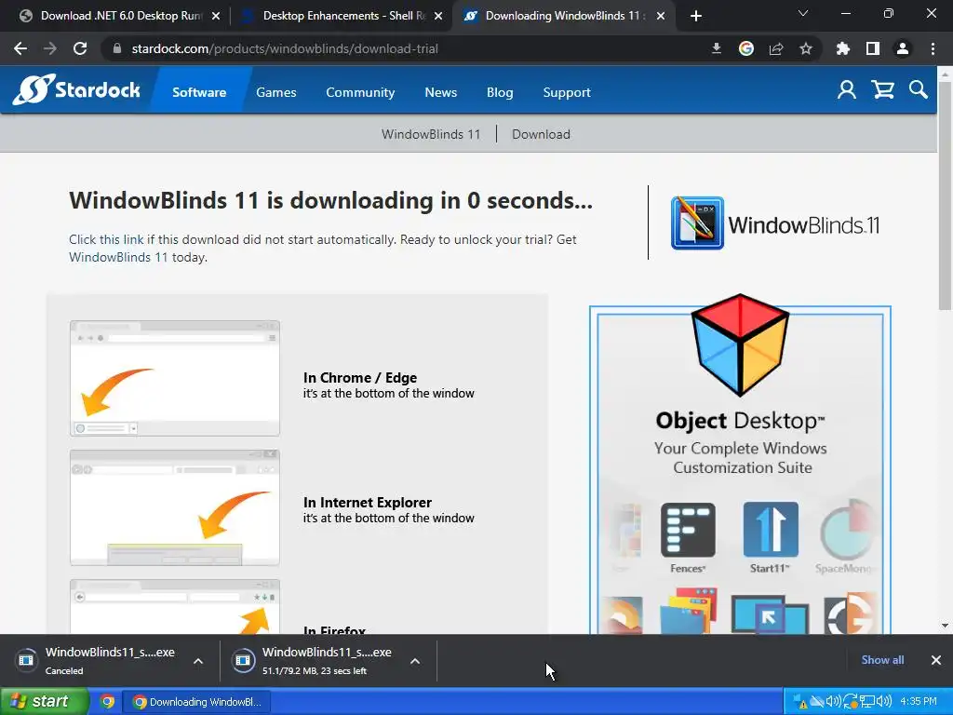Bookmark this page with star icon

806,48
